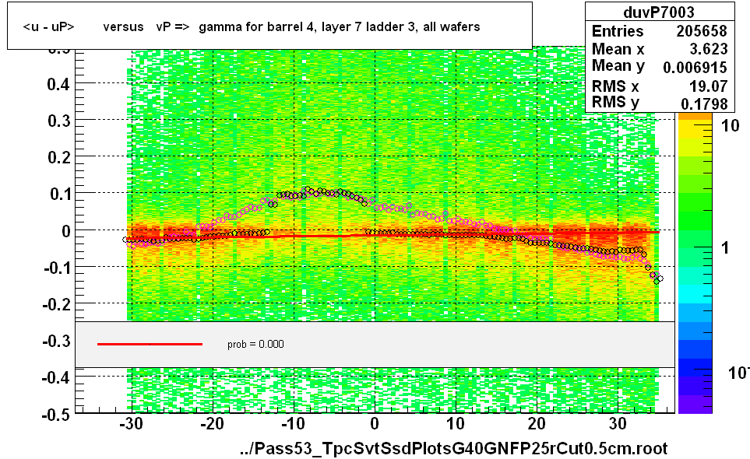Click the RMS y 0.1798 row
This screenshot has height=459, width=750.
click(659, 103)
